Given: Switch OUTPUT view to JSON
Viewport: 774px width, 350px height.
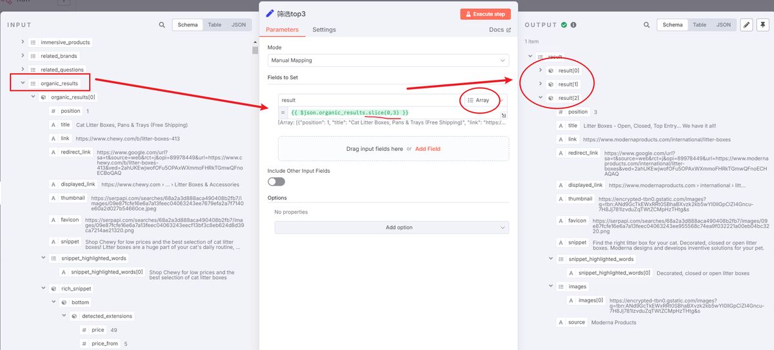Looking at the screenshot, I should click(x=724, y=25).
